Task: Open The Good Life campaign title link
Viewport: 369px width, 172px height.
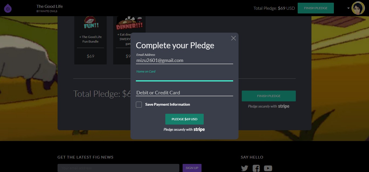Action: [x=50, y=6]
